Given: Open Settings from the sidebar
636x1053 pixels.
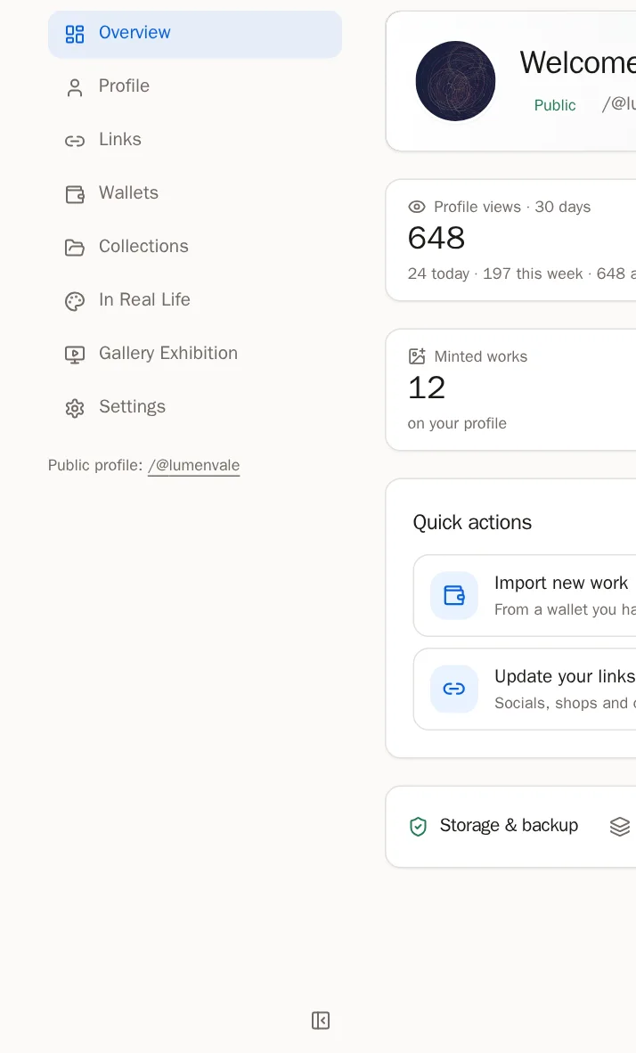Looking at the screenshot, I should click(x=195, y=407).
